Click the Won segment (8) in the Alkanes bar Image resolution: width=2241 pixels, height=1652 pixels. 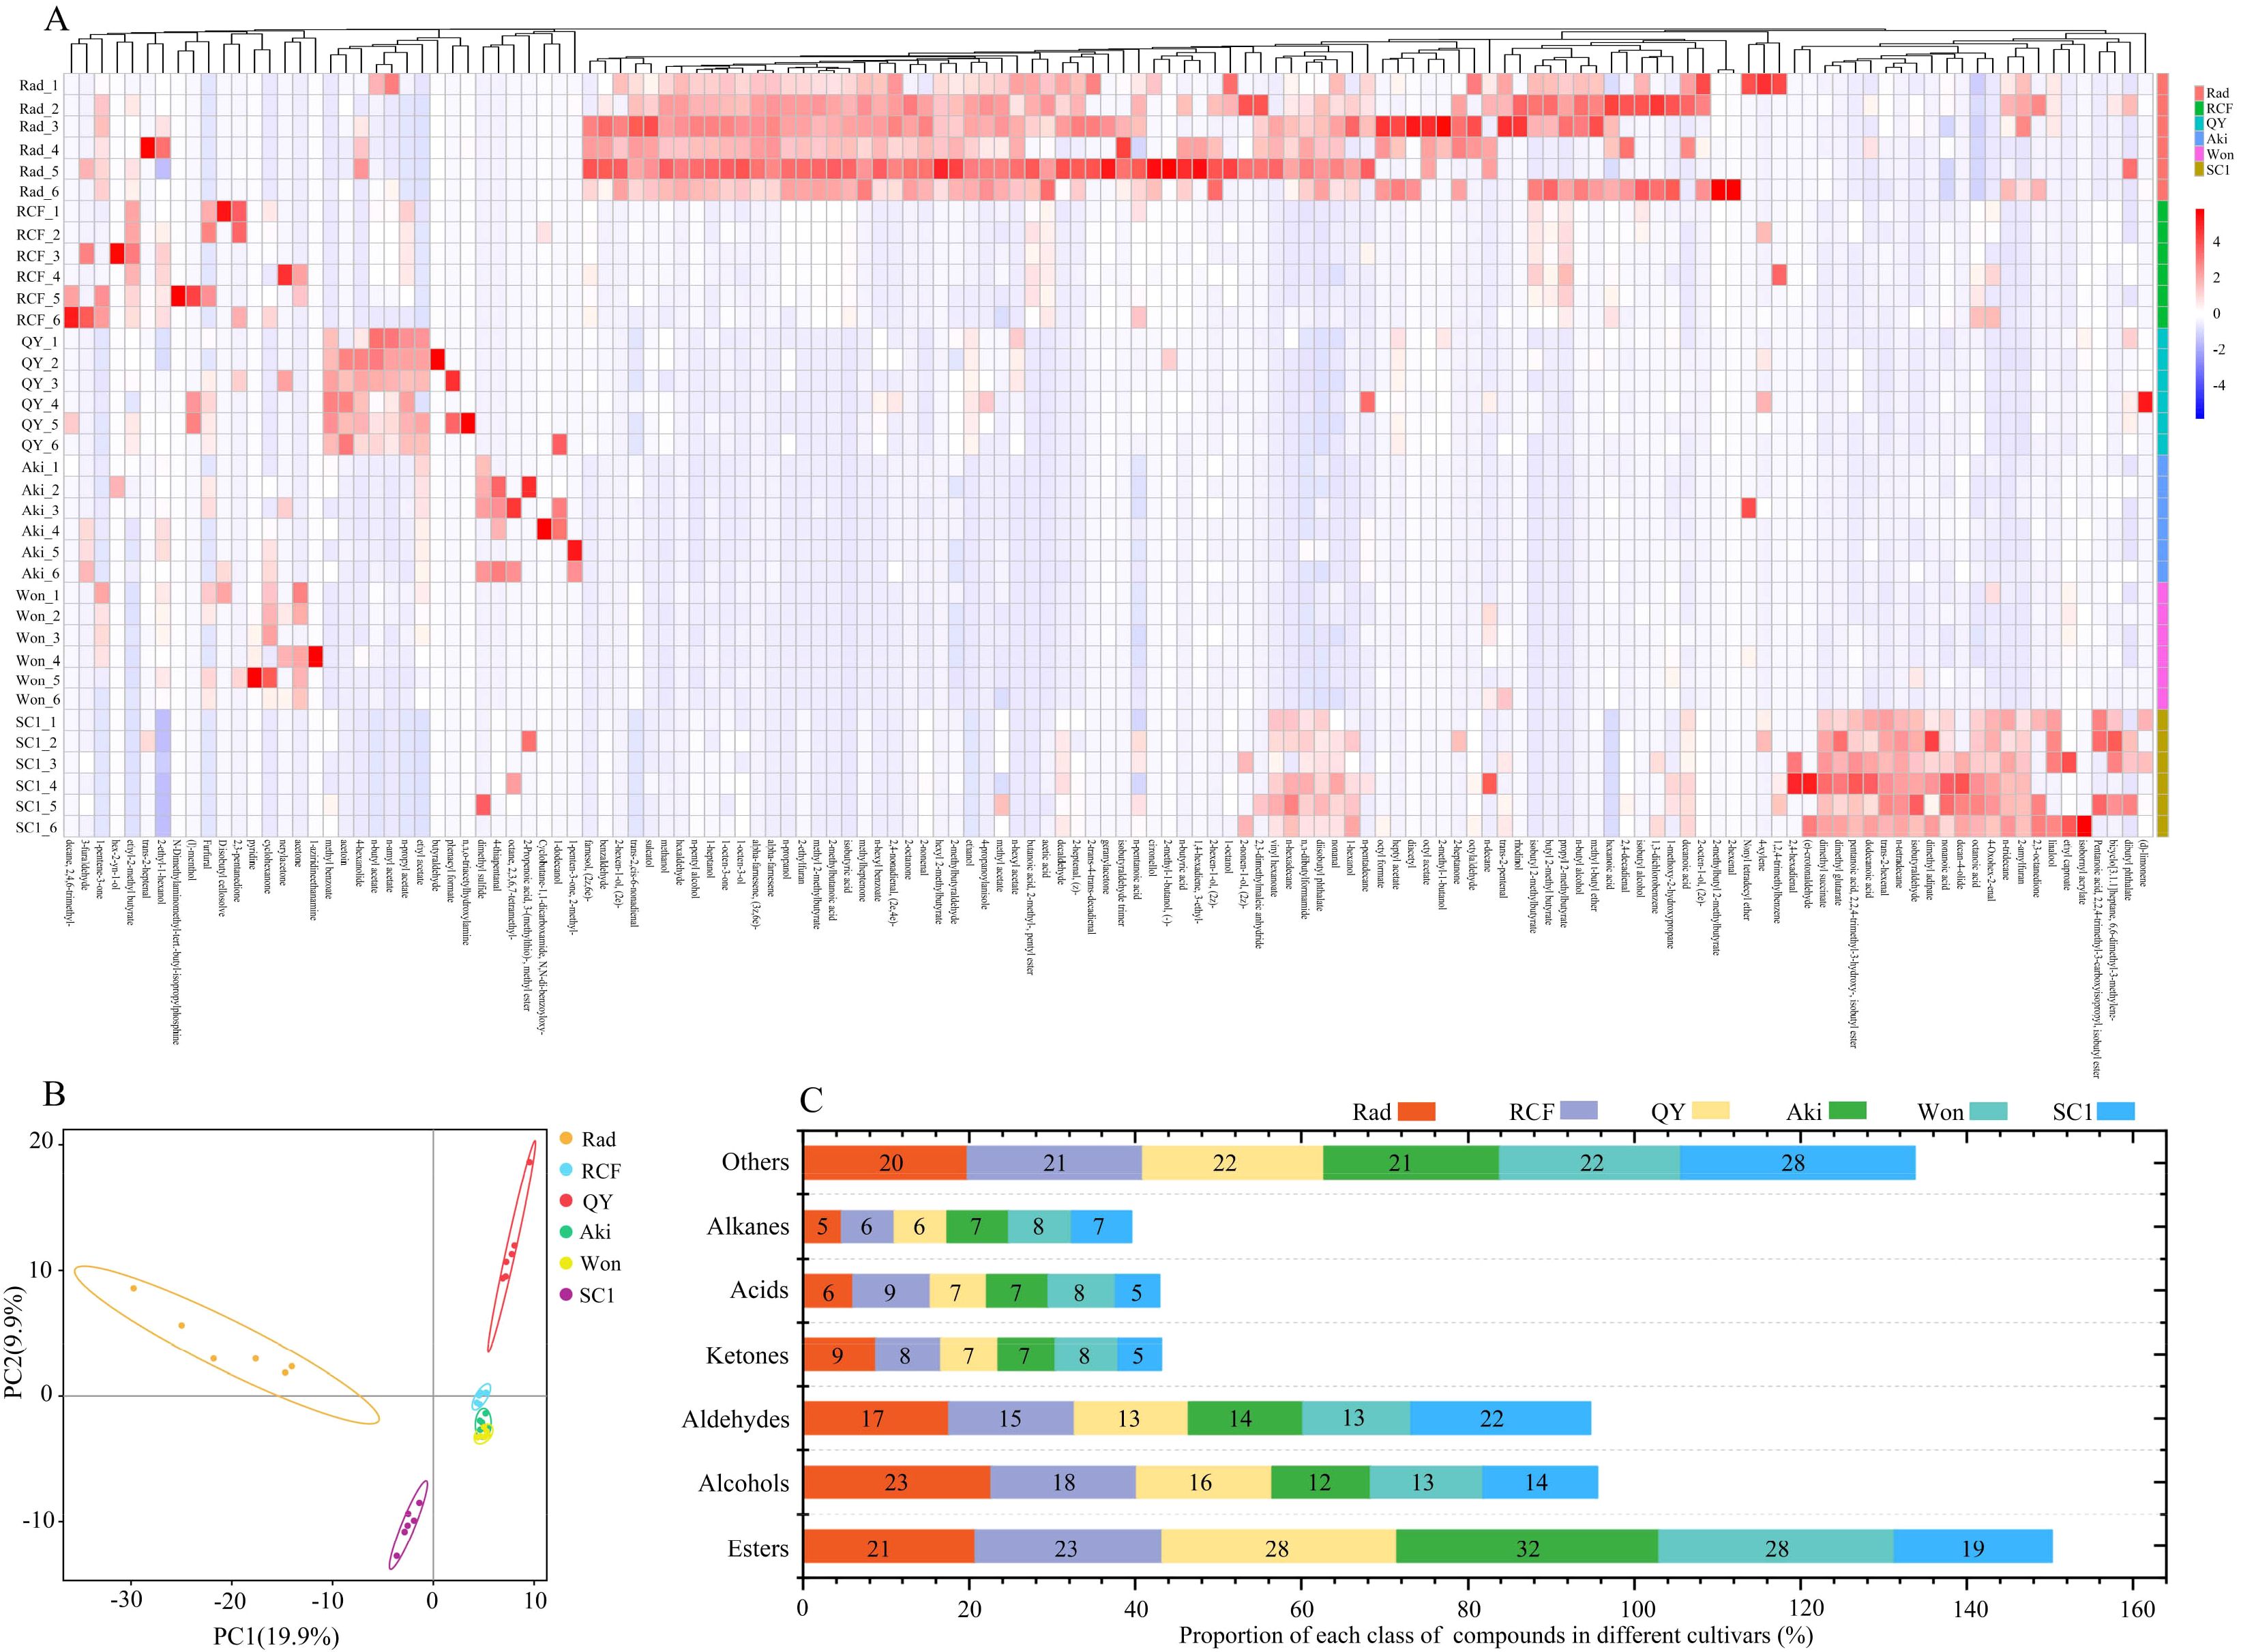click(1039, 1226)
